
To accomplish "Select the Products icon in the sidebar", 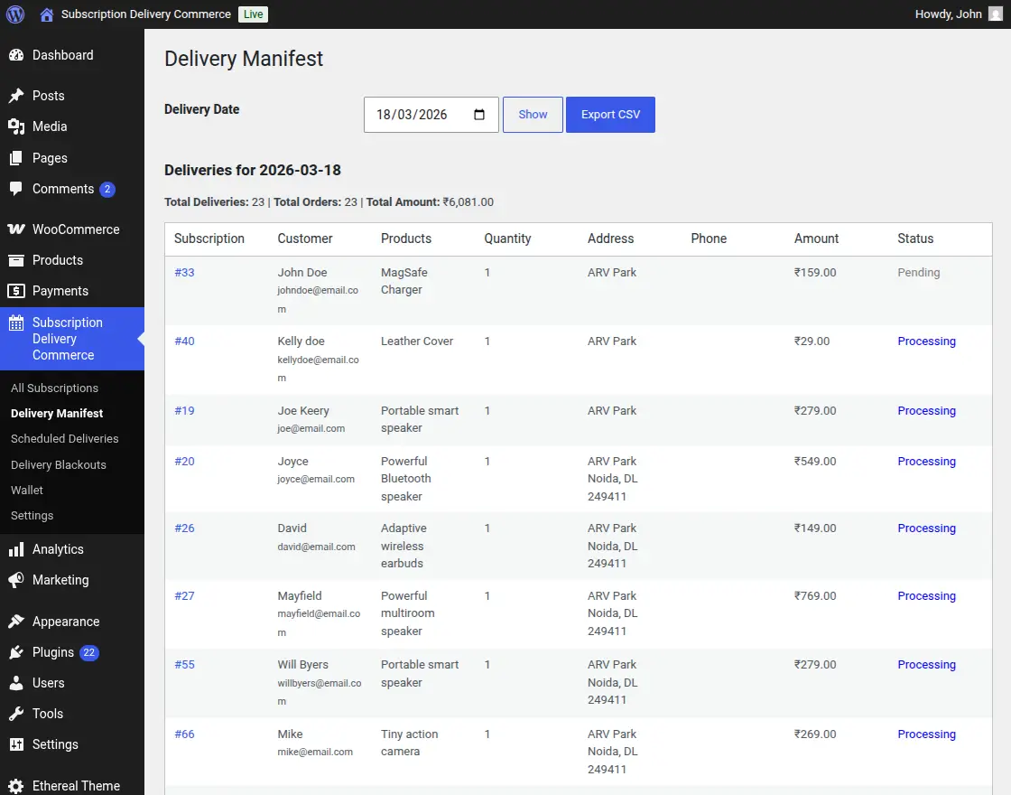I will point(18,260).
